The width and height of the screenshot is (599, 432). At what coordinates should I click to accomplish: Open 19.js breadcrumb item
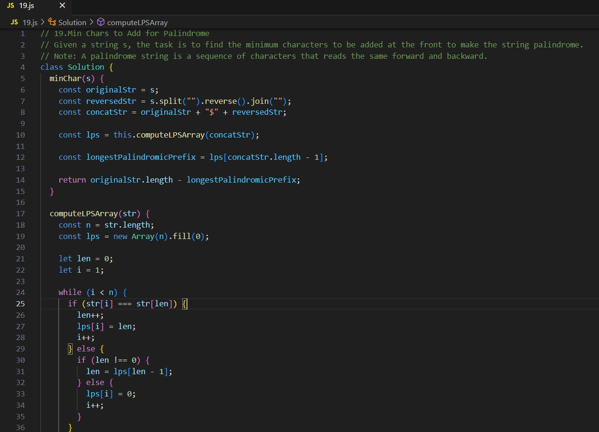(x=30, y=22)
